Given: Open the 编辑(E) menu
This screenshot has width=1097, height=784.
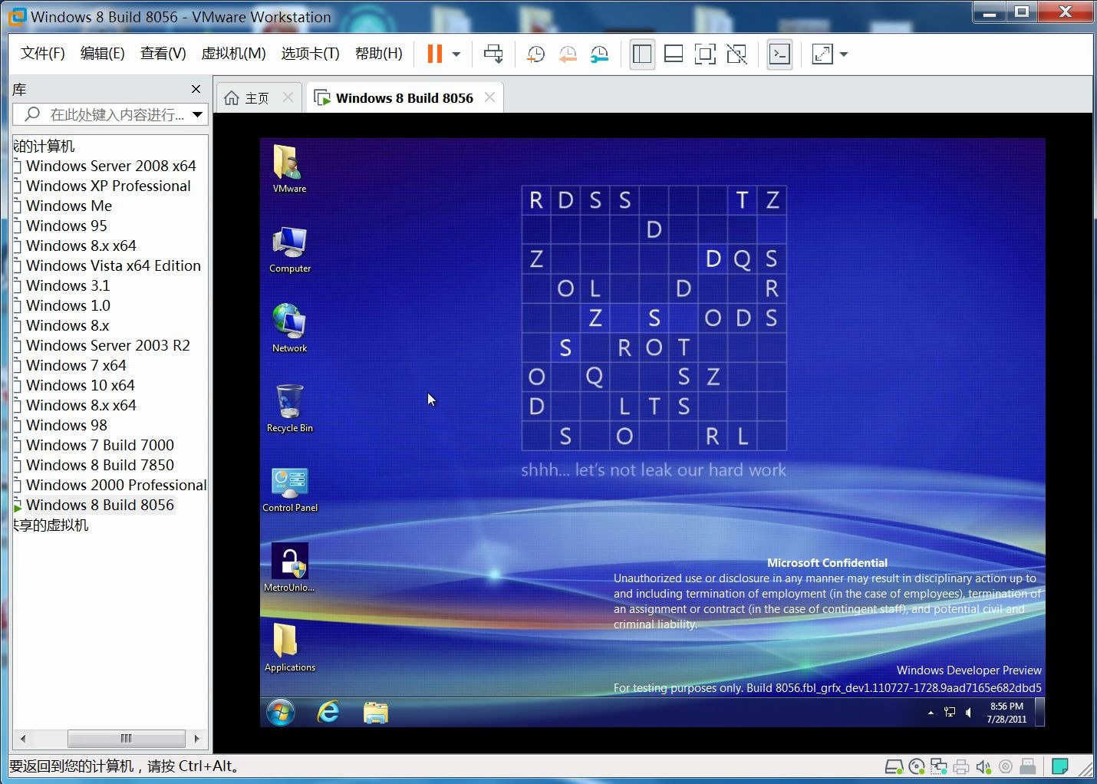Looking at the screenshot, I should 102,53.
